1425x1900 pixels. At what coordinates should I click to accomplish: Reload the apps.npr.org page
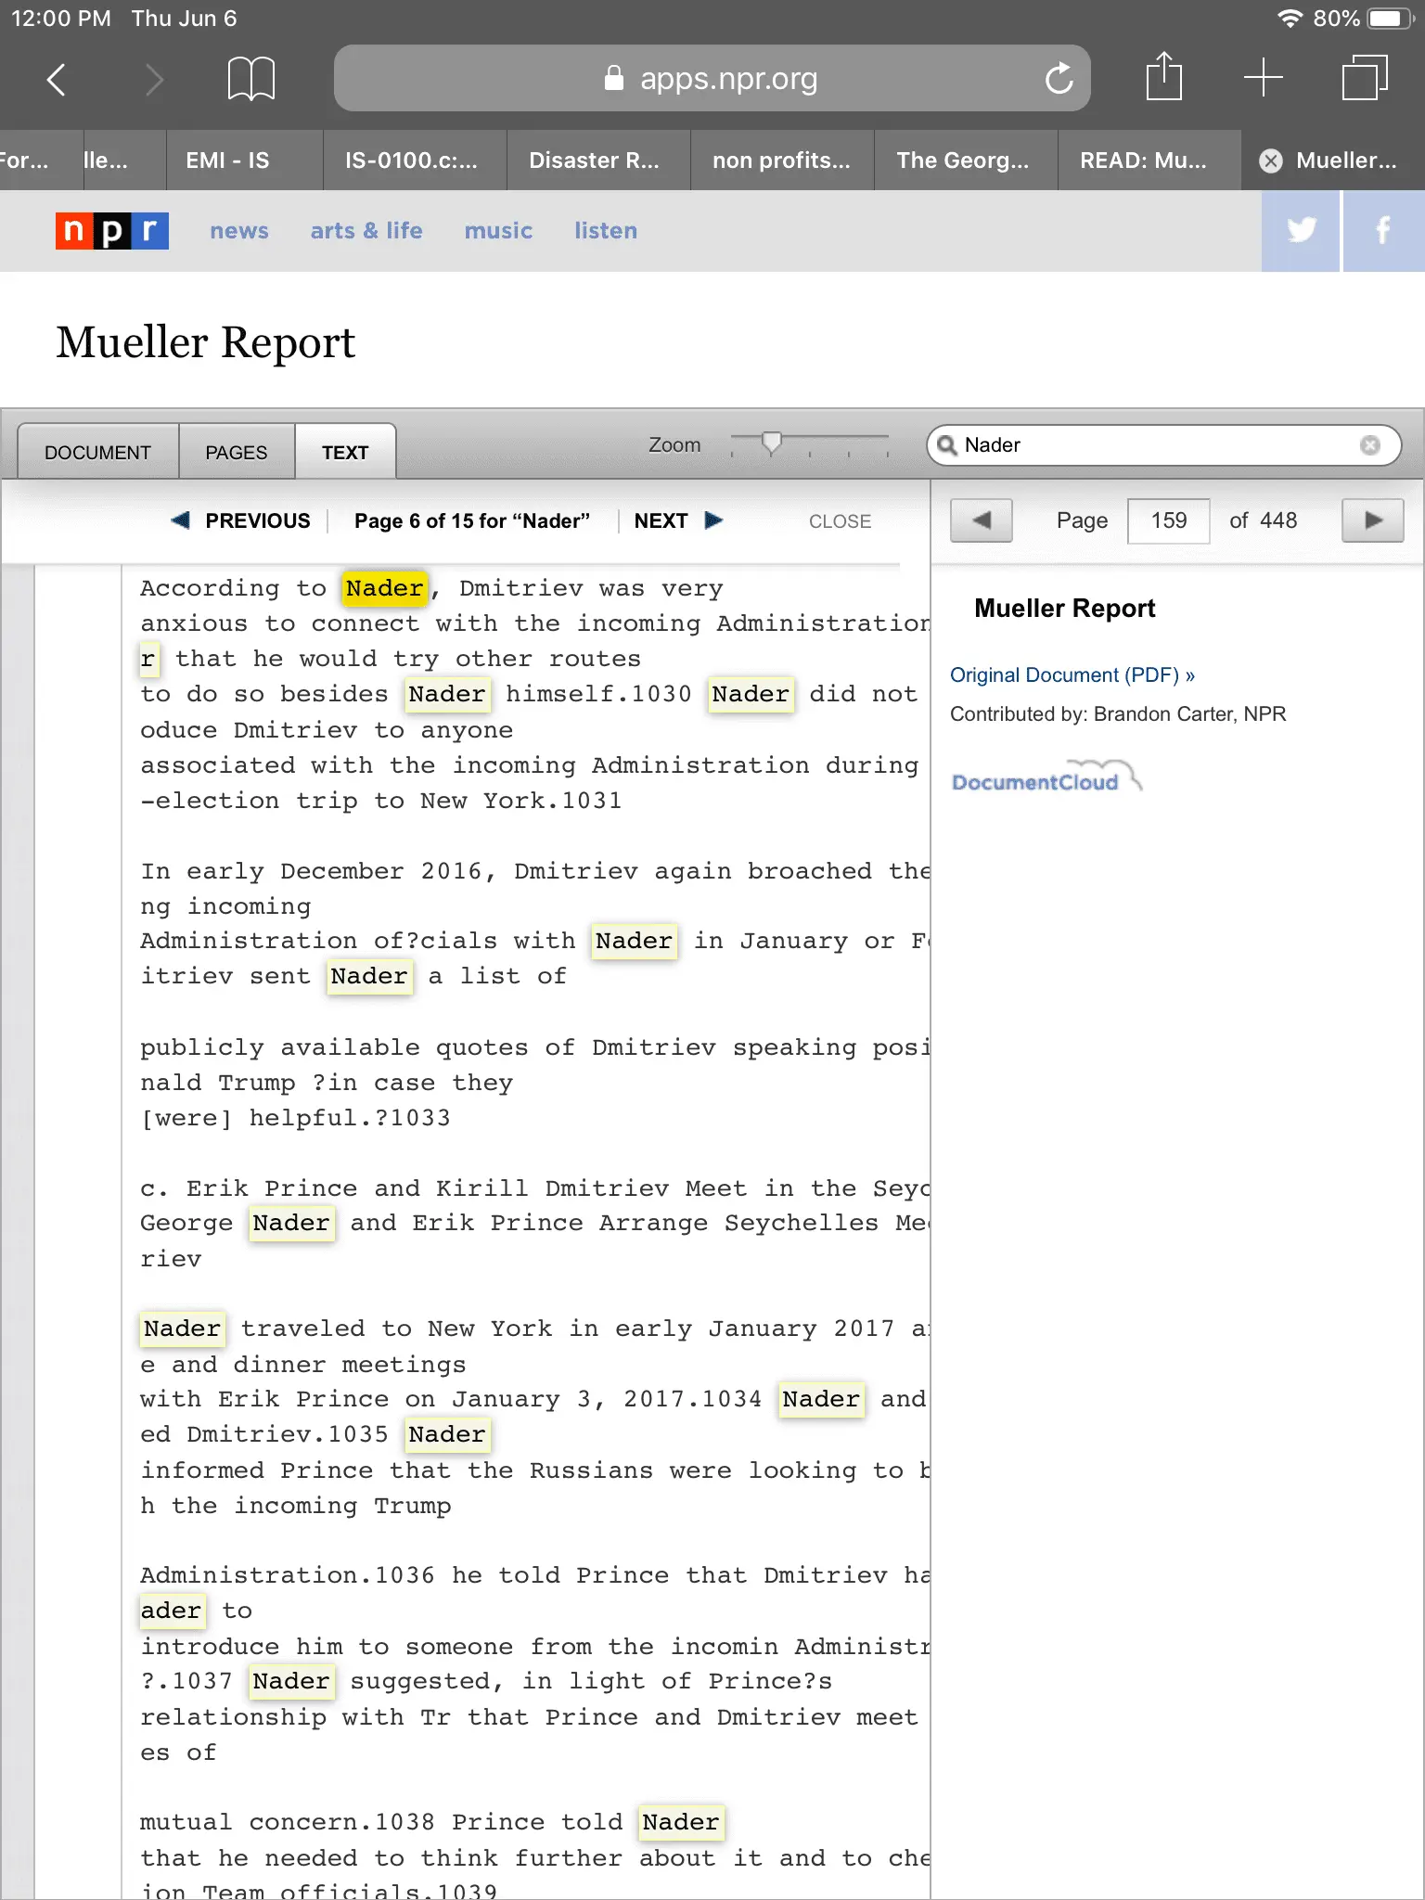pyautogui.click(x=1059, y=79)
